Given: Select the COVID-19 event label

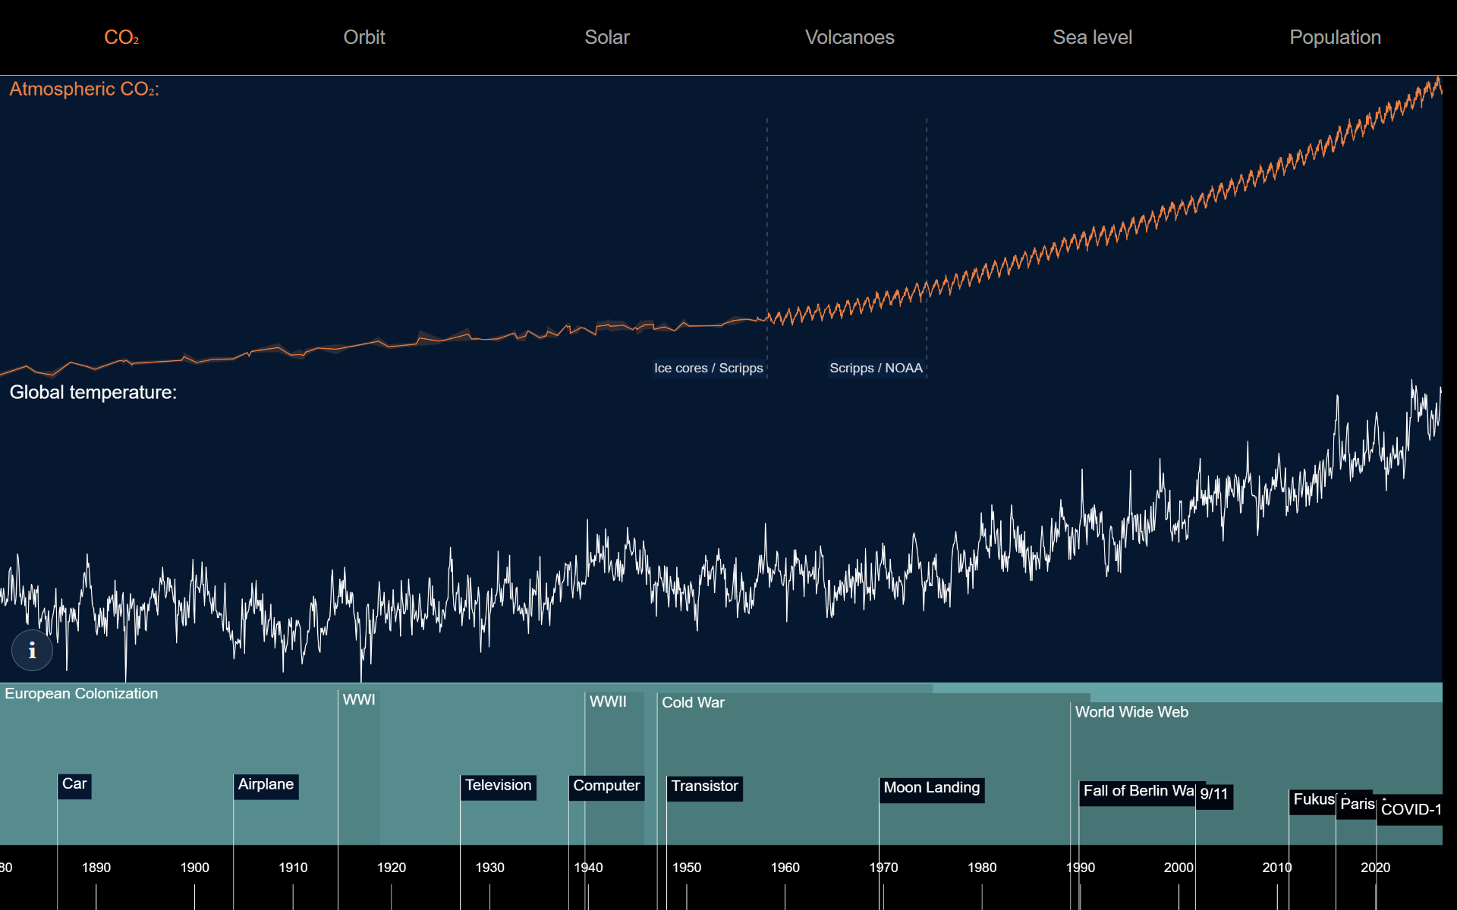Looking at the screenshot, I should pos(1410,811).
